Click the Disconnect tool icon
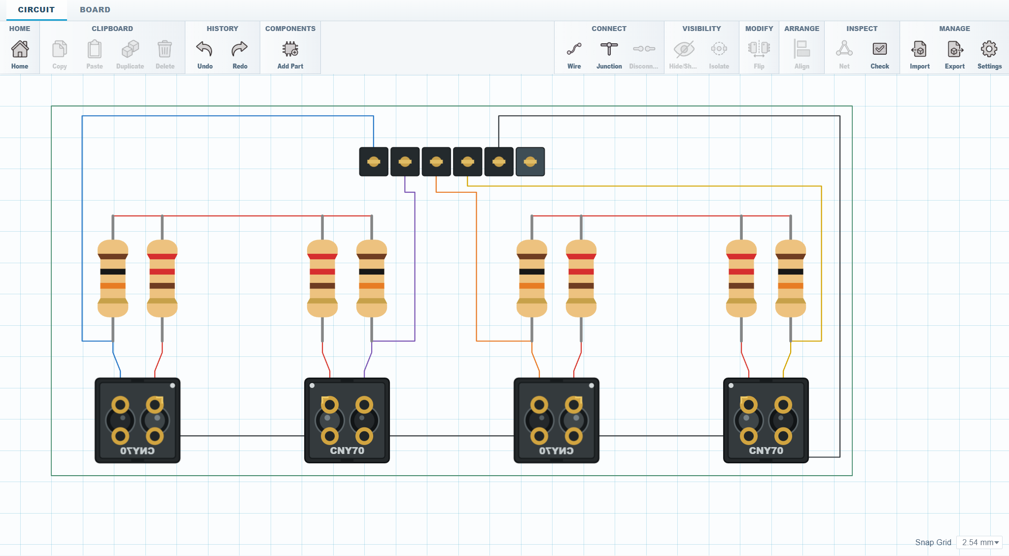This screenshot has height=556, width=1009. coord(644,49)
